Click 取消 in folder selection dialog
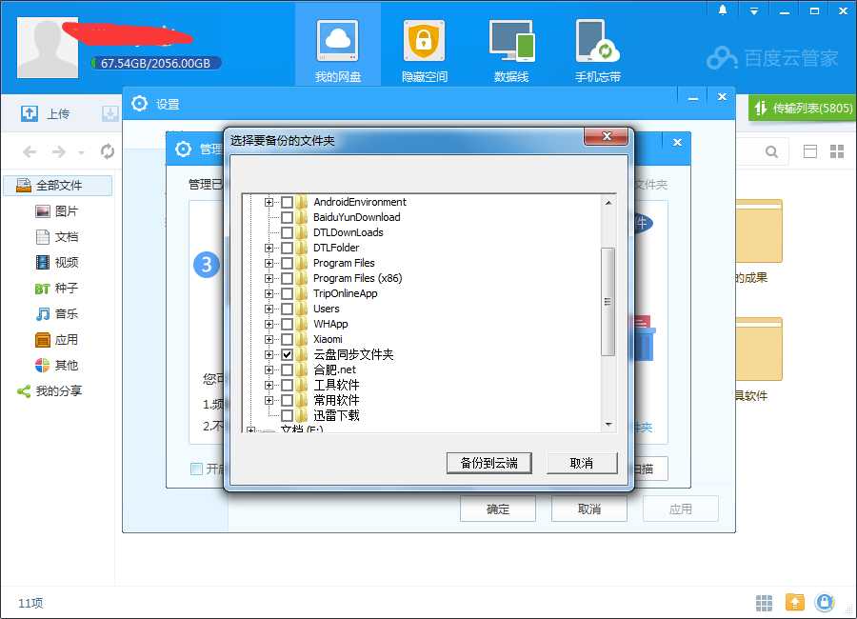The image size is (857, 619). pyautogui.click(x=582, y=463)
